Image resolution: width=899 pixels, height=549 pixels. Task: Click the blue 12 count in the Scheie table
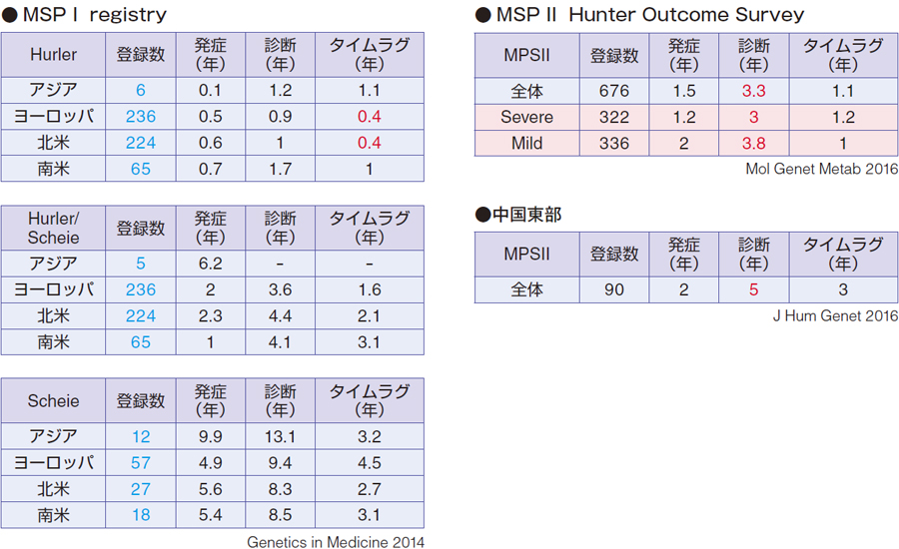point(141,436)
